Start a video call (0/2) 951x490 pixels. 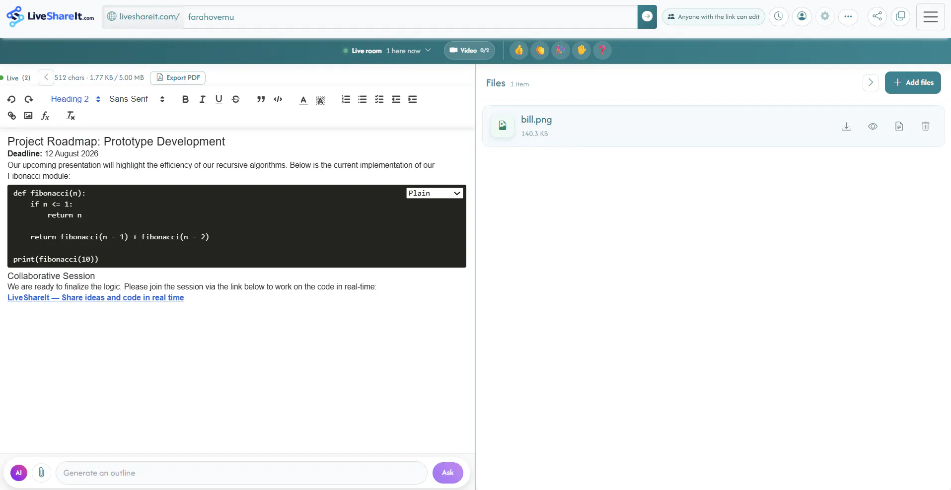(469, 51)
